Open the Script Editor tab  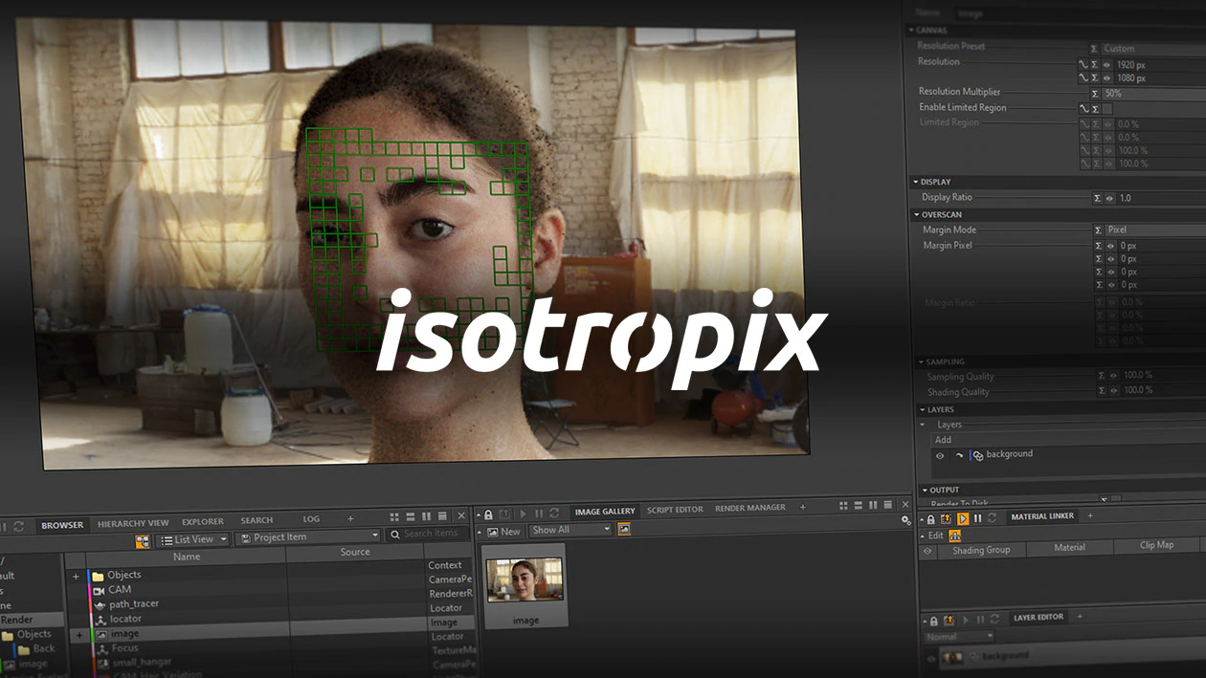[x=675, y=510]
